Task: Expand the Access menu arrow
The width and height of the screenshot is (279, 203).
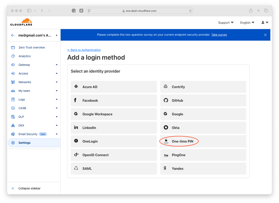Action: click(x=57, y=73)
